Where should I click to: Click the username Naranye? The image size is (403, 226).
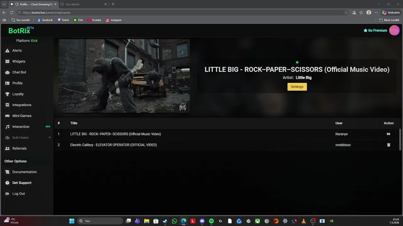tap(342, 134)
